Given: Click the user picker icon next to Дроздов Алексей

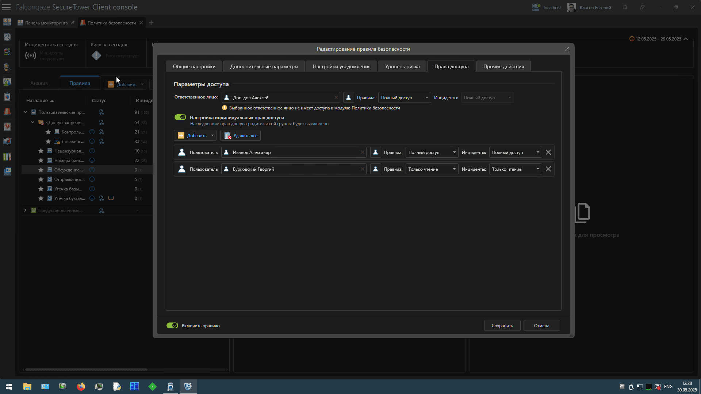Looking at the screenshot, I should point(348,97).
